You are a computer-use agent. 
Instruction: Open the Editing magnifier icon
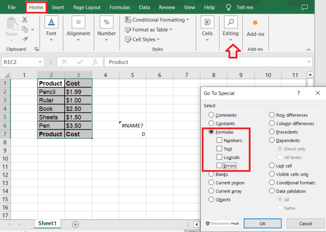coord(230,22)
